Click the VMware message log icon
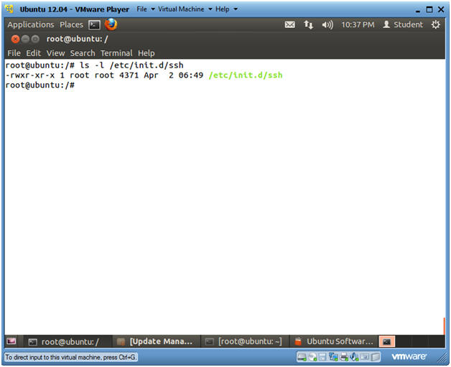Image resolution: width=451 pixels, height=367 pixels. click(x=375, y=357)
